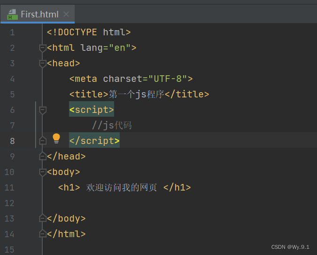Image resolution: width=317 pixels, height=255 pixels.
Task: Click line number 1 in the gutter
Action: [x=12, y=32]
